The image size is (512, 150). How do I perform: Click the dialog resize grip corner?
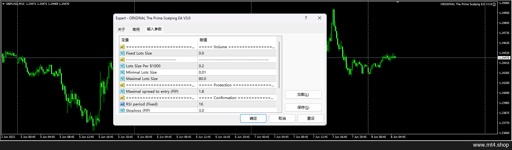coord(325,124)
